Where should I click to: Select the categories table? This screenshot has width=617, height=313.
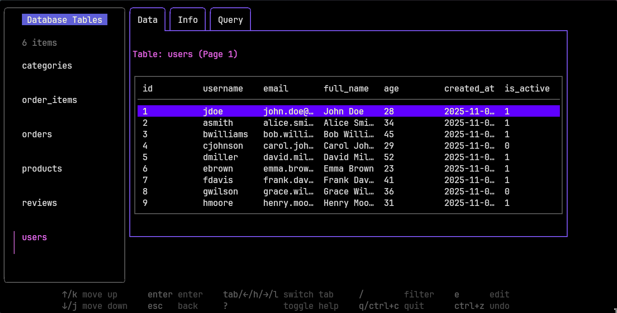[47, 65]
